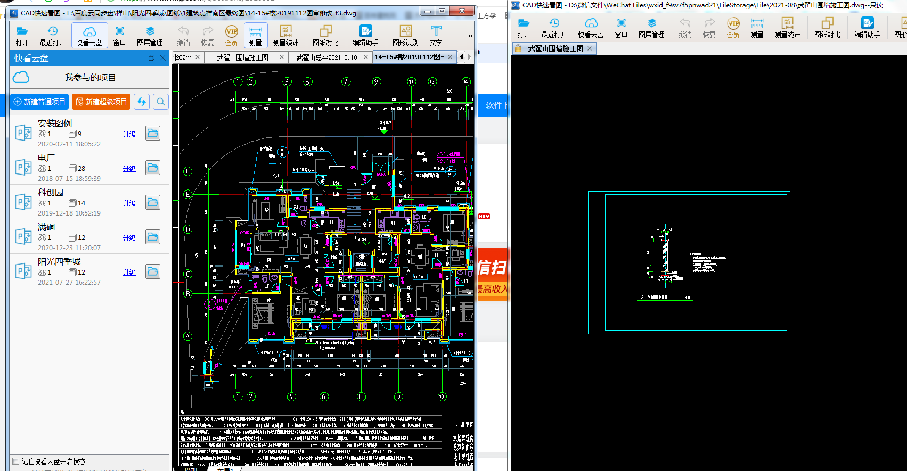Open 会员 VIP icon in left window
The image size is (907, 471).
pos(231,36)
